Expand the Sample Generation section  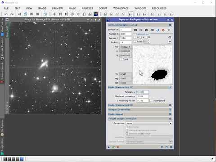(170, 110)
